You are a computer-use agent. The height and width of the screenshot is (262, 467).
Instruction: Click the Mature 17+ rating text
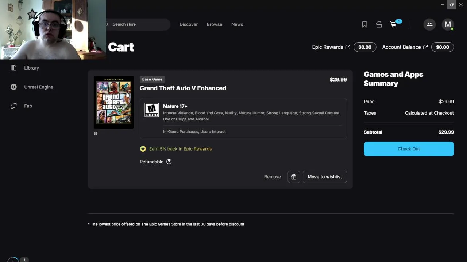pyautogui.click(x=175, y=106)
